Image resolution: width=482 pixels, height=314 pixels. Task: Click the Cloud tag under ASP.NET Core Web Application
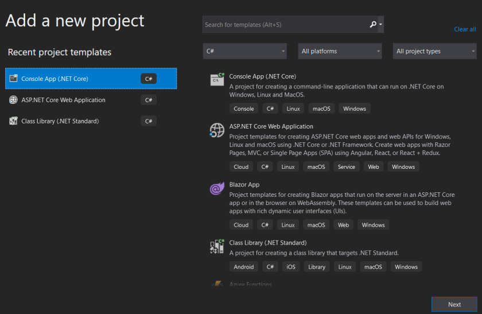click(x=241, y=166)
